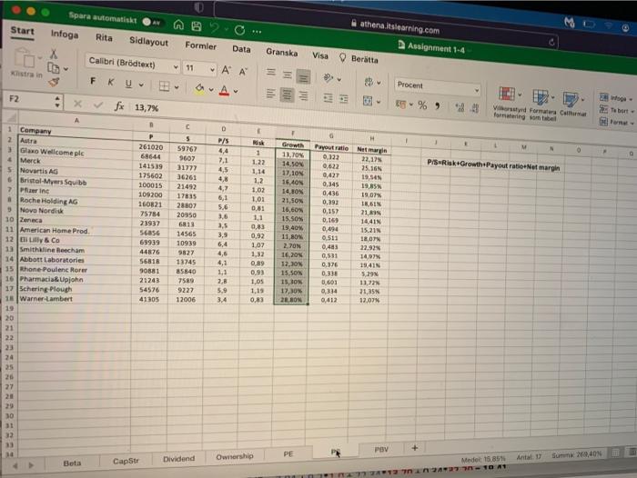This screenshot has width=637, height=478.
Task: Click the increase indent icon
Action: tap(344, 99)
